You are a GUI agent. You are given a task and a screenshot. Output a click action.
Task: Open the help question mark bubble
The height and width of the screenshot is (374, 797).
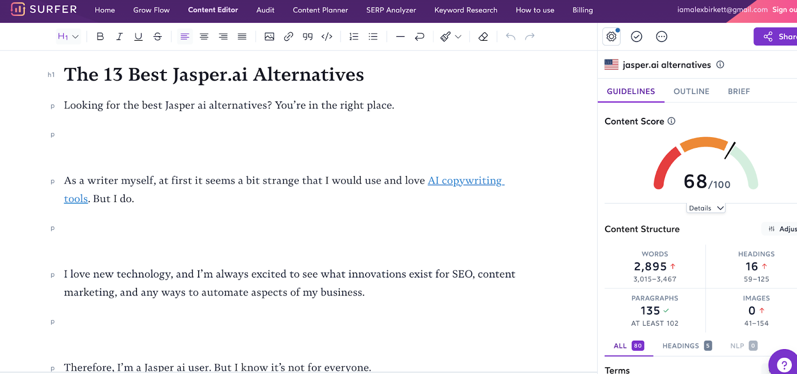[x=784, y=365]
